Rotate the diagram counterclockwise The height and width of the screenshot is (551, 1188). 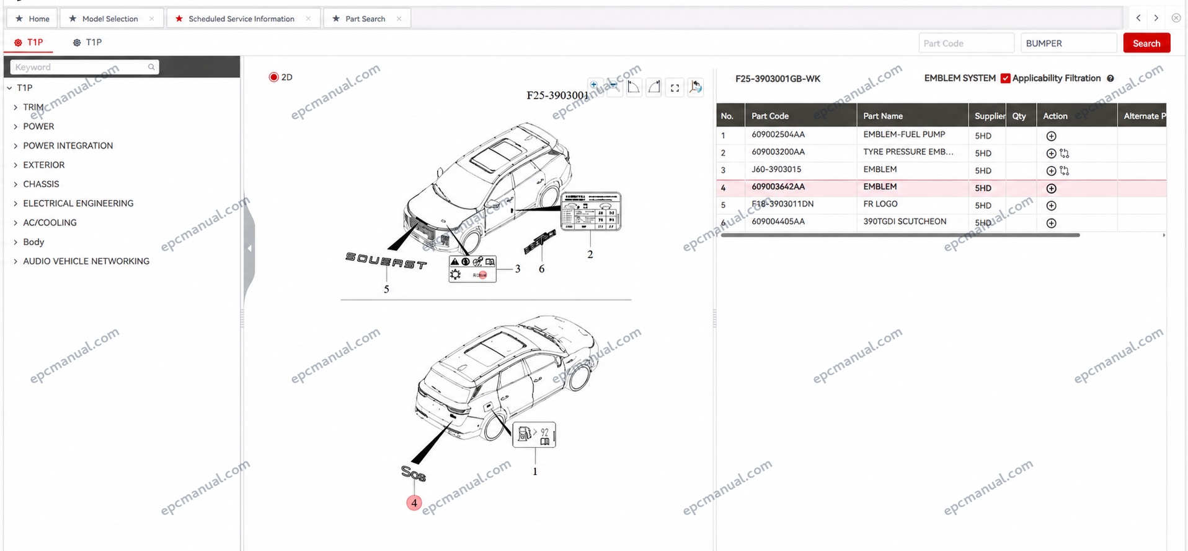tap(634, 87)
